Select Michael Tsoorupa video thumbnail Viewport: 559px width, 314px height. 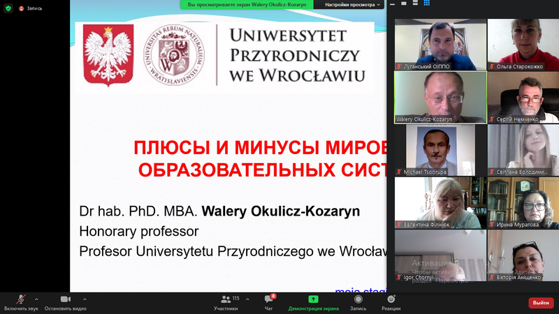pos(440,150)
